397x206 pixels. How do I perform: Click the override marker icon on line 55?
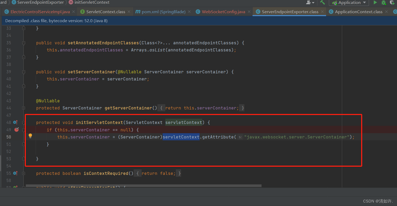tap(15, 173)
